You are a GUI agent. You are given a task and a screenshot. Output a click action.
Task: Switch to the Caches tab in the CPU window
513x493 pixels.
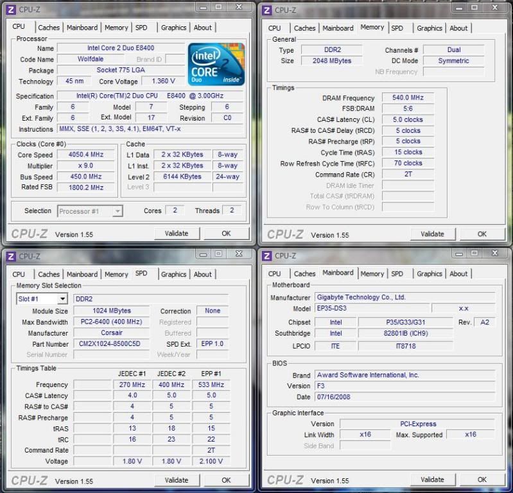(x=49, y=28)
